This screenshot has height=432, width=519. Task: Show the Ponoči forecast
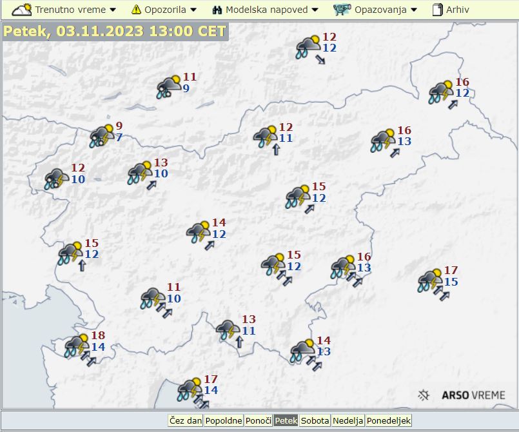pos(258,420)
